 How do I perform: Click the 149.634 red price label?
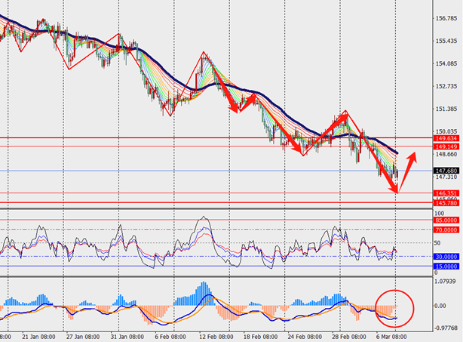click(x=446, y=138)
